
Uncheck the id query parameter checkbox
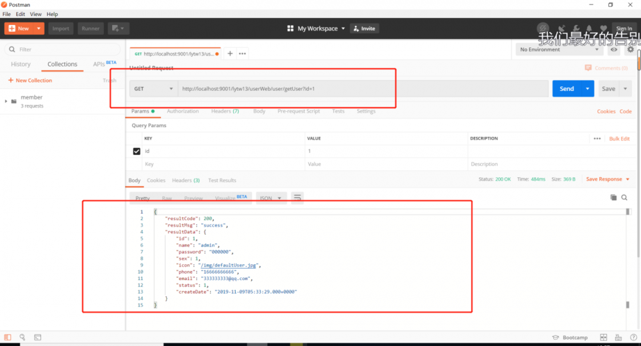[137, 151]
